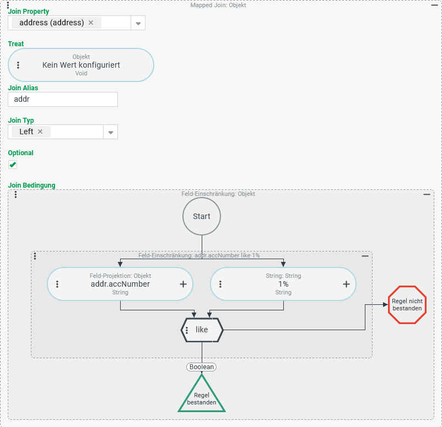The height and width of the screenshot is (427, 442).
Task: Click the Join Alias input field
Action: pyautogui.click(x=63, y=99)
